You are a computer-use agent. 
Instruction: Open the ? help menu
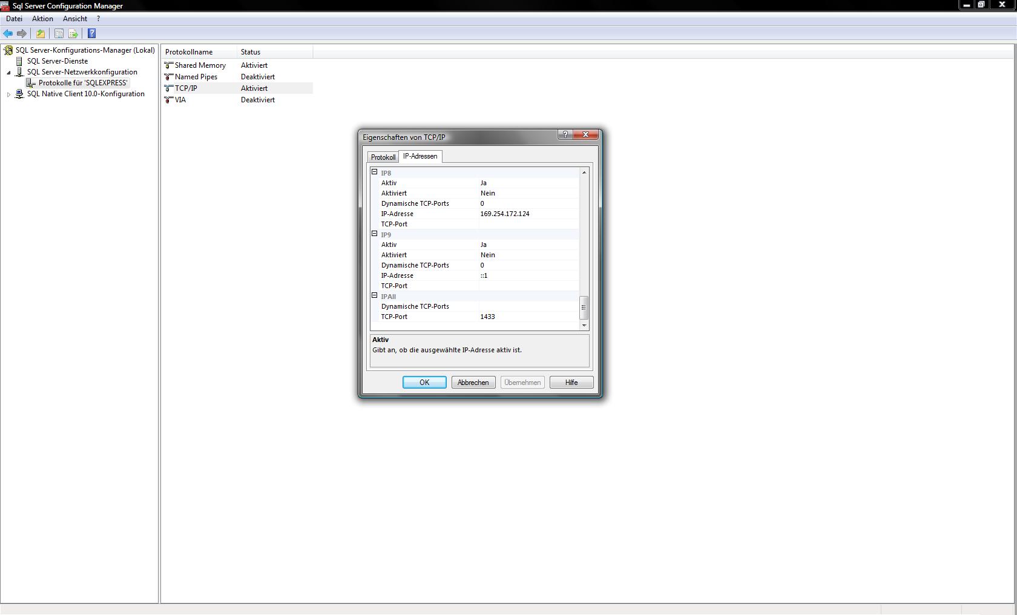click(x=98, y=19)
